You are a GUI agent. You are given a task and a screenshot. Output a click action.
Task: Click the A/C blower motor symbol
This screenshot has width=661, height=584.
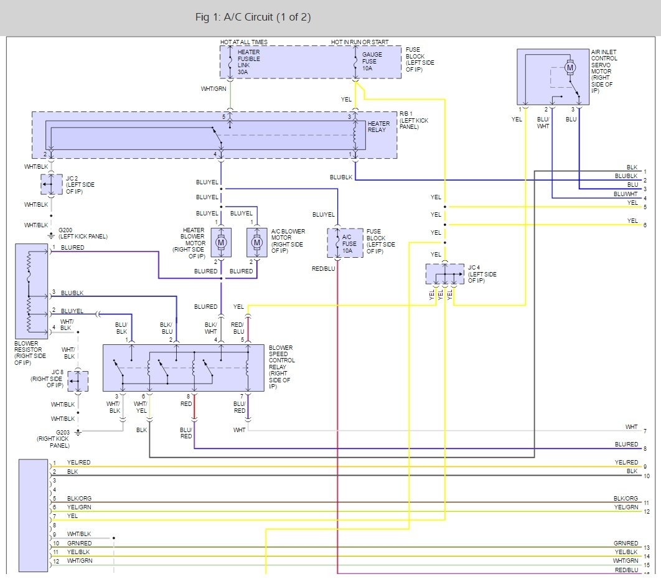coord(255,242)
